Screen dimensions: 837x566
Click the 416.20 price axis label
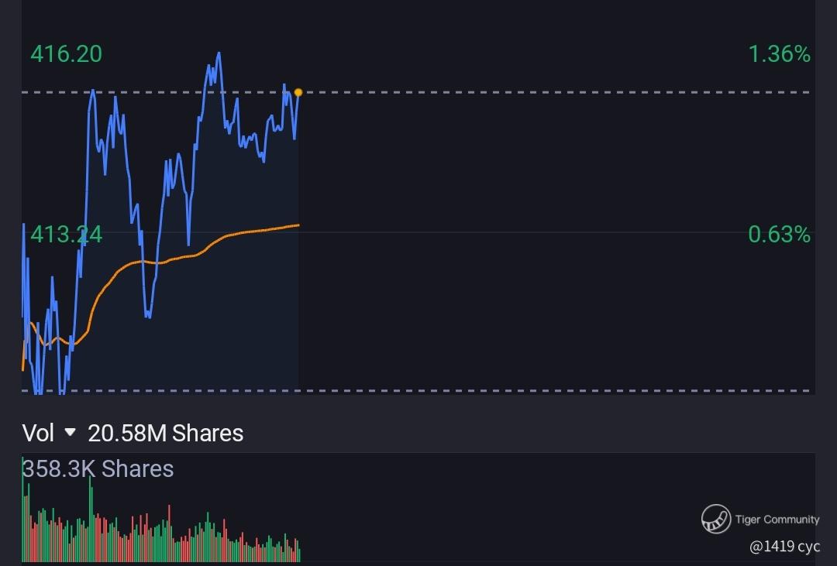66,54
